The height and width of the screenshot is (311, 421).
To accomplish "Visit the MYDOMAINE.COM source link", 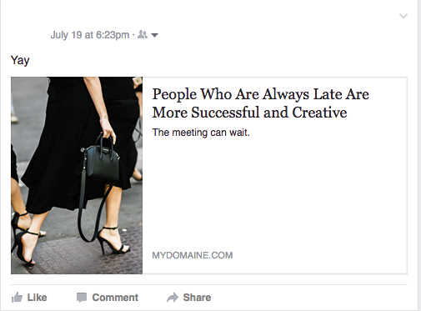I will (193, 255).
